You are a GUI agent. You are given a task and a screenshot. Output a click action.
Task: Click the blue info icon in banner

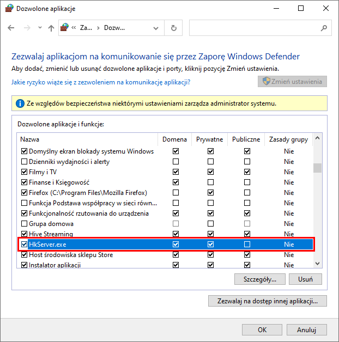tap(20, 103)
